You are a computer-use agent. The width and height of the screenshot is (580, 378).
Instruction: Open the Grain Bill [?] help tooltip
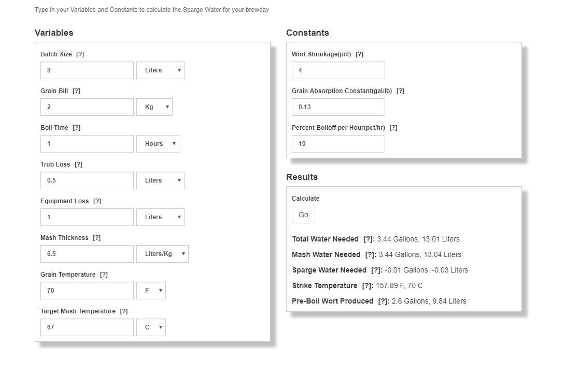tap(76, 91)
